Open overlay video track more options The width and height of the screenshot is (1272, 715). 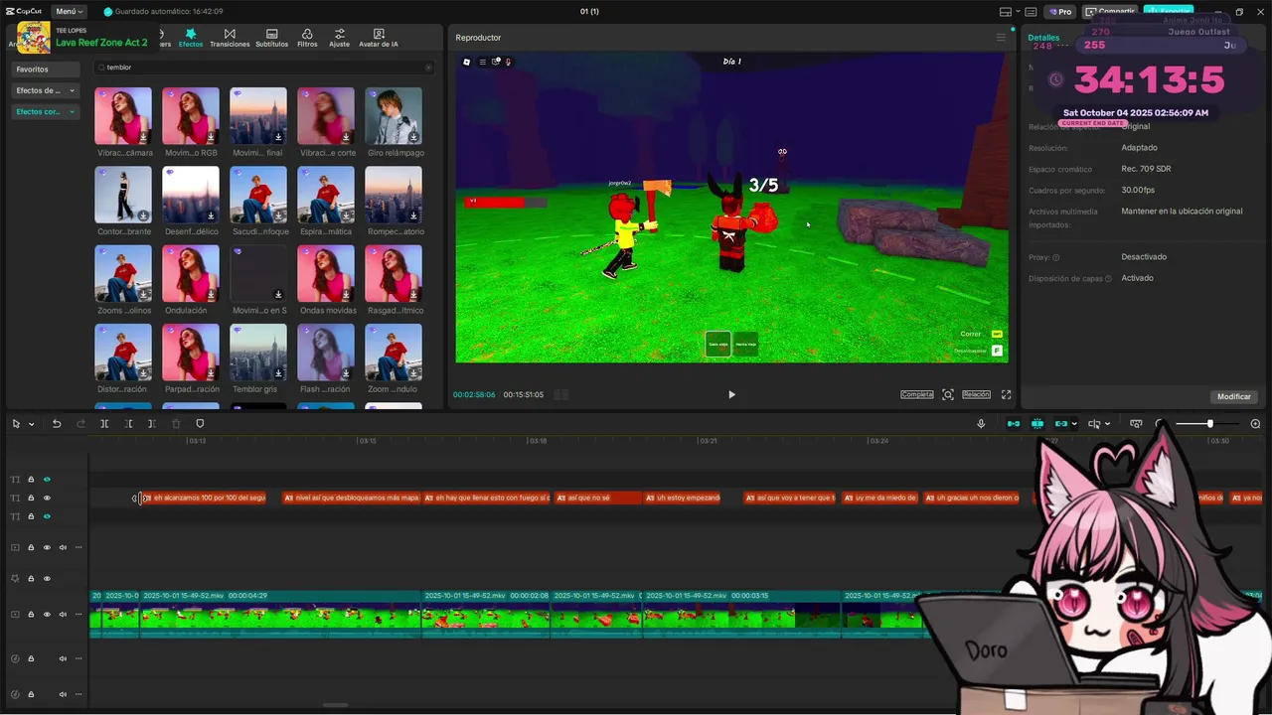pos(79,547)
